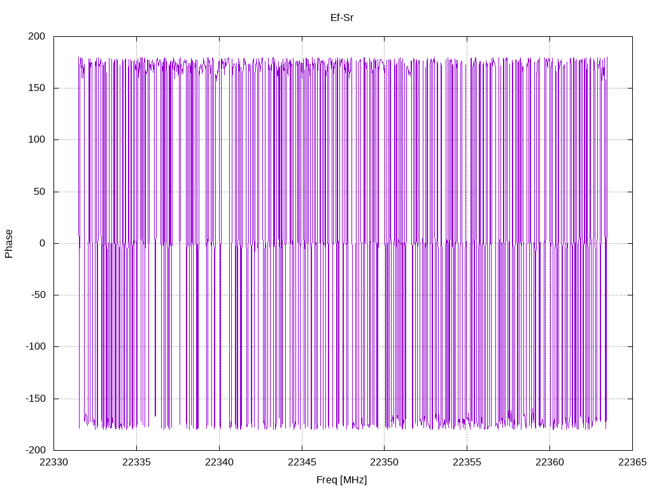652x489 pixels.
Task: Click y-axis tick label -100
Action: [x=36, y=346]
